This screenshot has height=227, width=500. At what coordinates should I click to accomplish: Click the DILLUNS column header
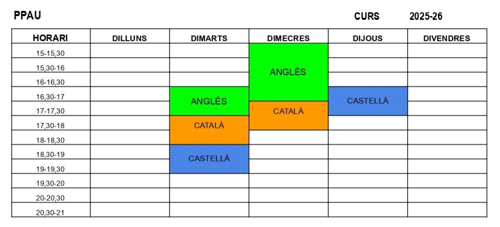[x=129, y=38]
